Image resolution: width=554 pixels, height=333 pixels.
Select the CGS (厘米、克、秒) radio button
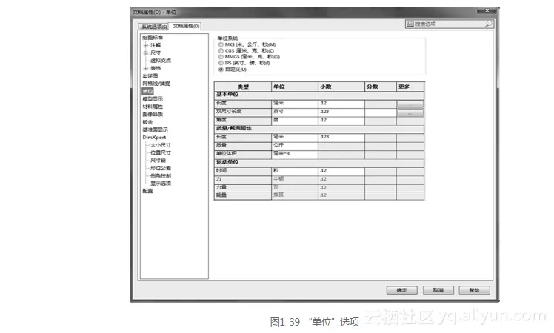click(x=221, y=50)
